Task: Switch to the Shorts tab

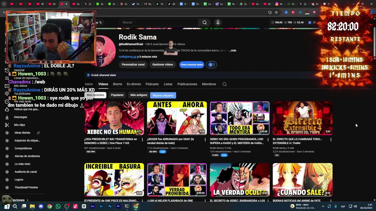Action: pyautogui.click(x=117, y=84)
